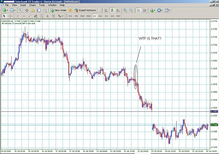Open the Navigator folder-star icon
219x154 pixels.
point(33,10)
